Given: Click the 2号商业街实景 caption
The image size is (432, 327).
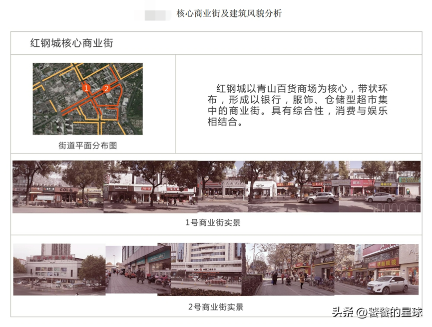Looking at the screenshot, I should pyautogui.click(x=216, y=307).
